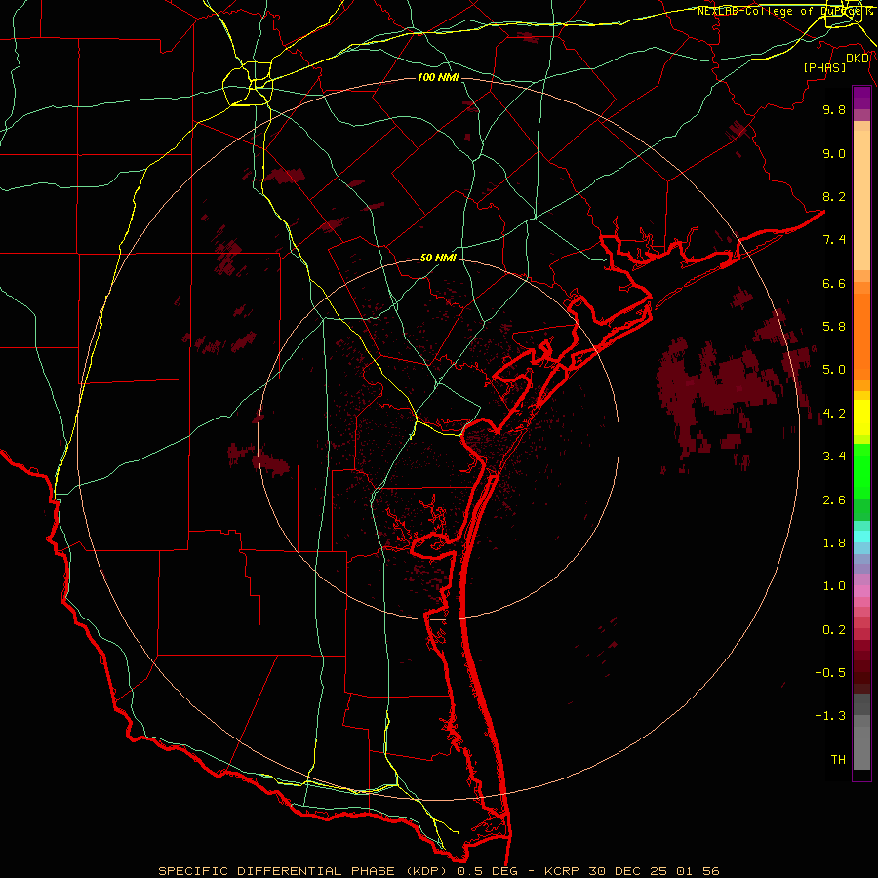Click the 3.4 color scale value
This screenshot has width=878, height=878.
tap(834, 457)
